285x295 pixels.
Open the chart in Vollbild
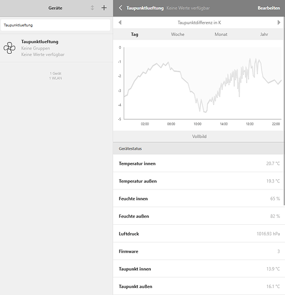[x=199, y=136]
